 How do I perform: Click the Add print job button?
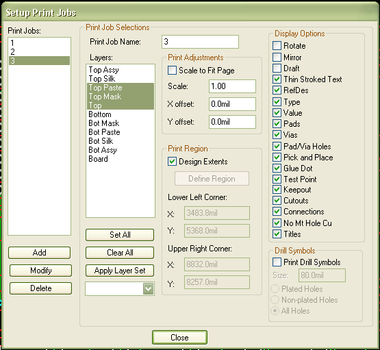point(39,253)
